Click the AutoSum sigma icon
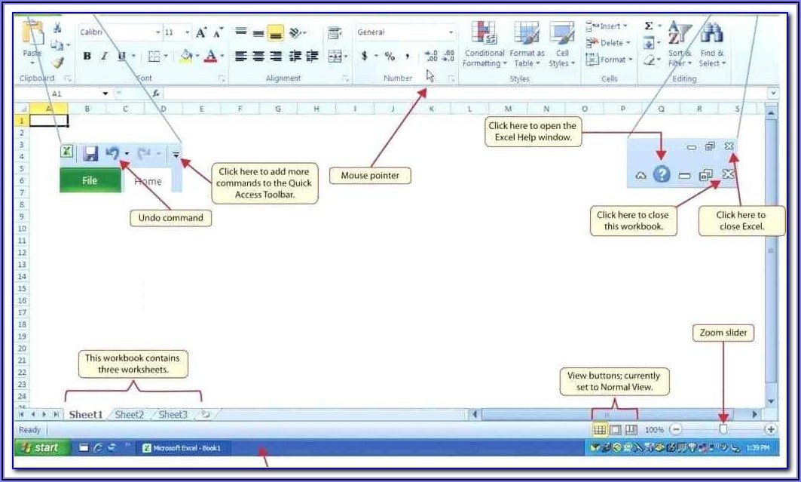 (648, 26)
